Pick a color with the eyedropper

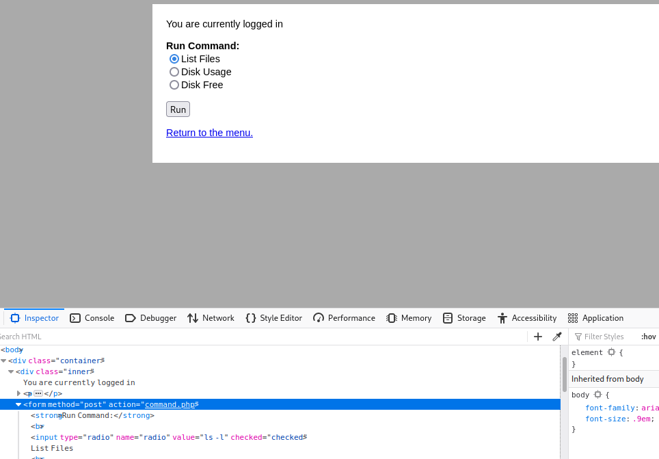(x=557, y=337)
